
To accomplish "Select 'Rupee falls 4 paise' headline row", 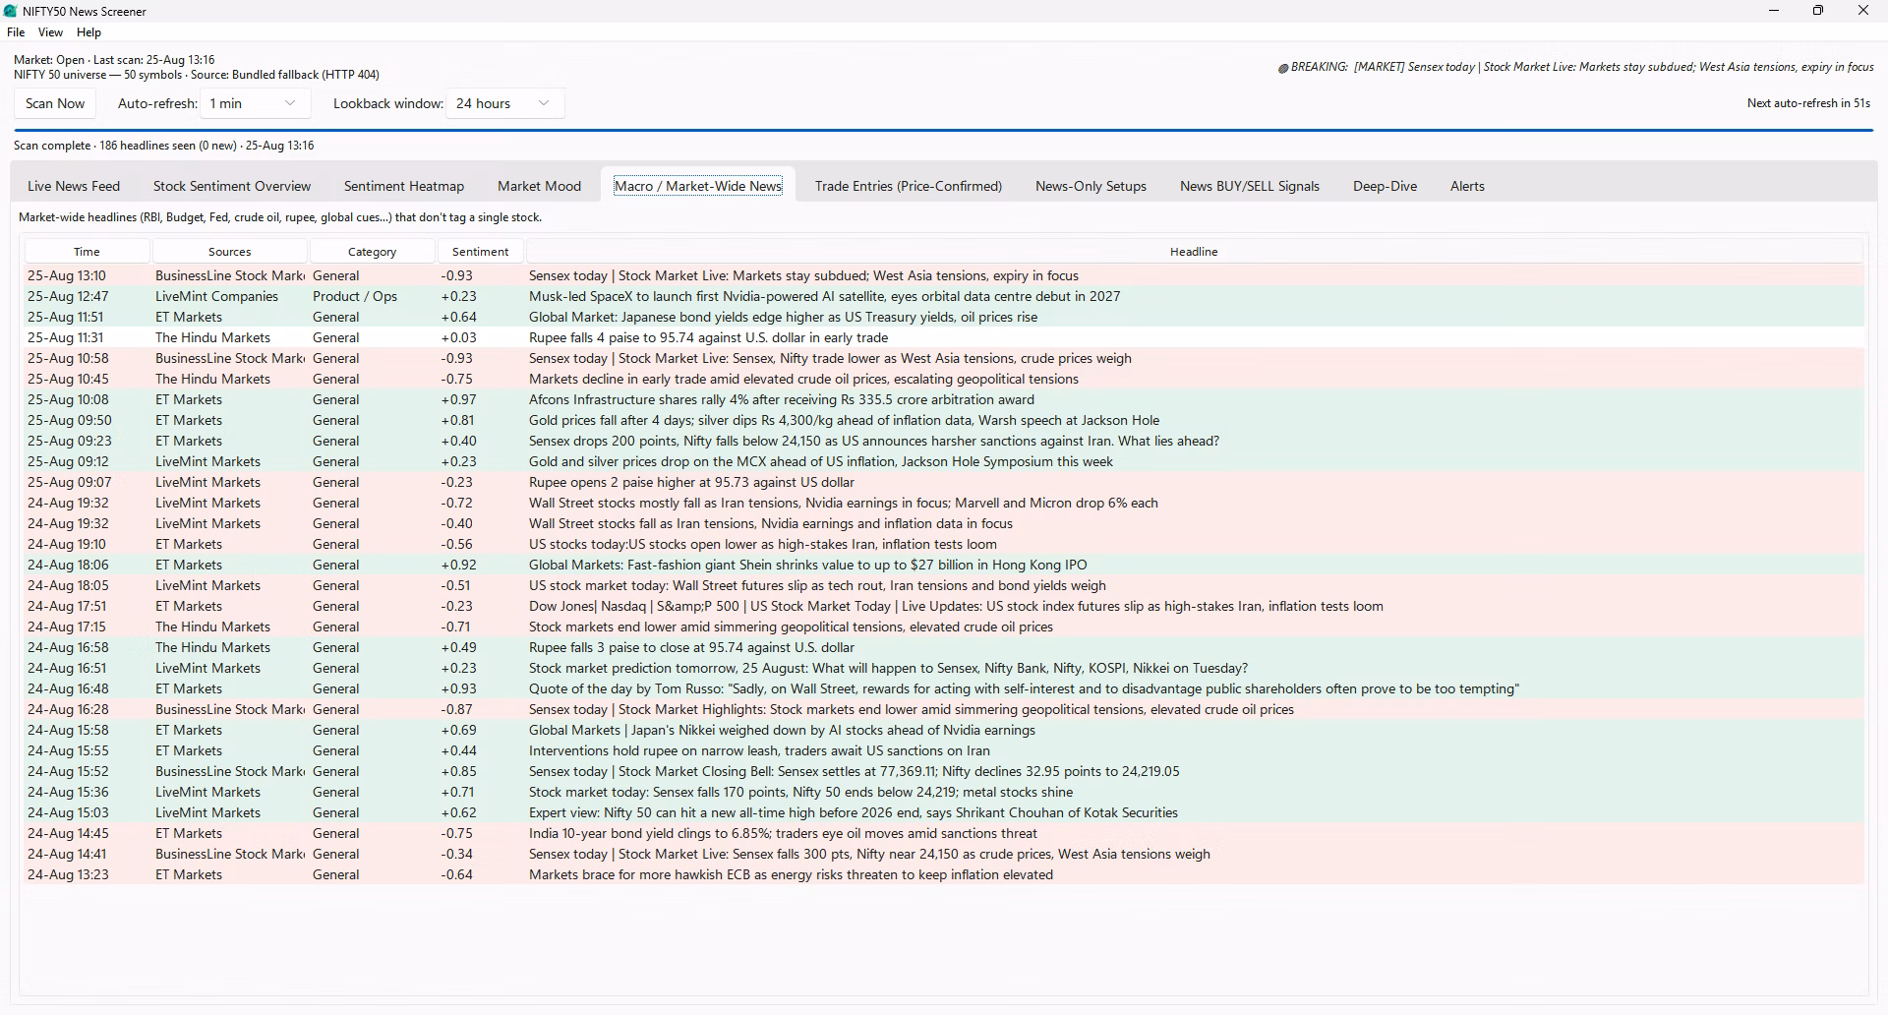I will [944, 337].
